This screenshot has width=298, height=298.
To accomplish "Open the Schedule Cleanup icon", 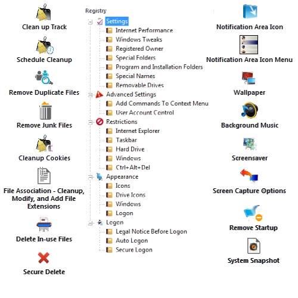I will tap(45, 45).
